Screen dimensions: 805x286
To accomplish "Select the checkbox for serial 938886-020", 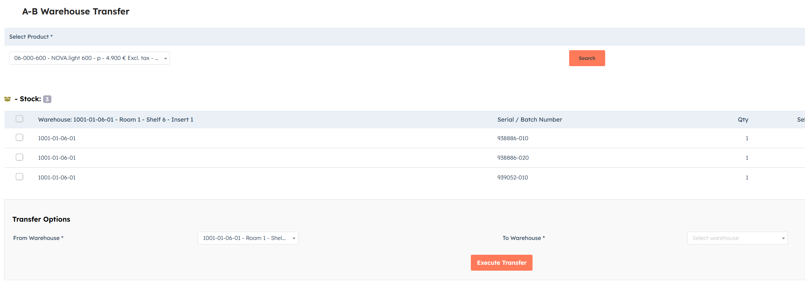I will (19, 157).
